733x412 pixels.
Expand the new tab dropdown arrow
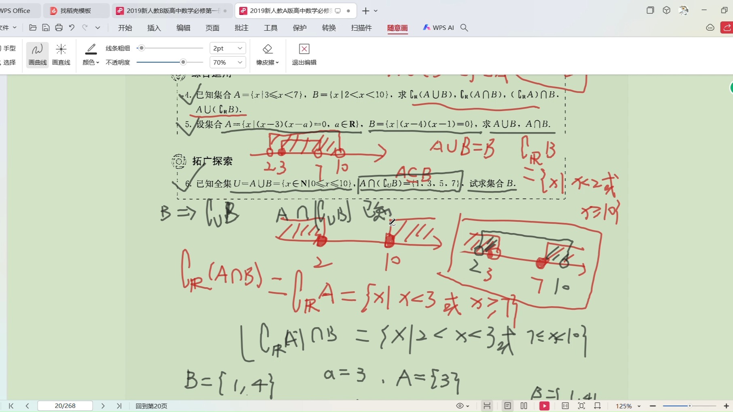click(376, 11)
